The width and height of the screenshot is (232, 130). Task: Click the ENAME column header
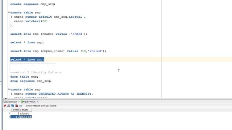26,110
